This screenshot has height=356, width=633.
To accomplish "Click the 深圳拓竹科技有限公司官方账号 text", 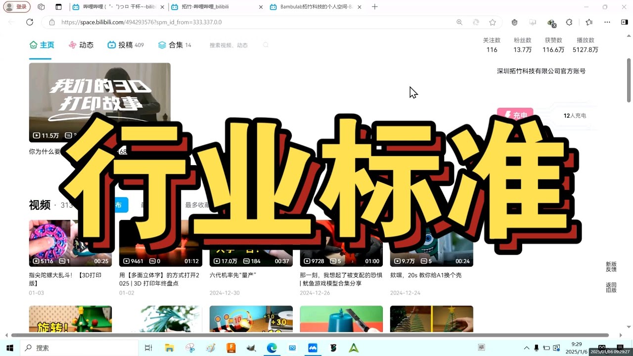I will [541, 71].
